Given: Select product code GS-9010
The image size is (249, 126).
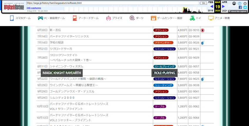Looking at the screenshot, I should pos(194,30).
